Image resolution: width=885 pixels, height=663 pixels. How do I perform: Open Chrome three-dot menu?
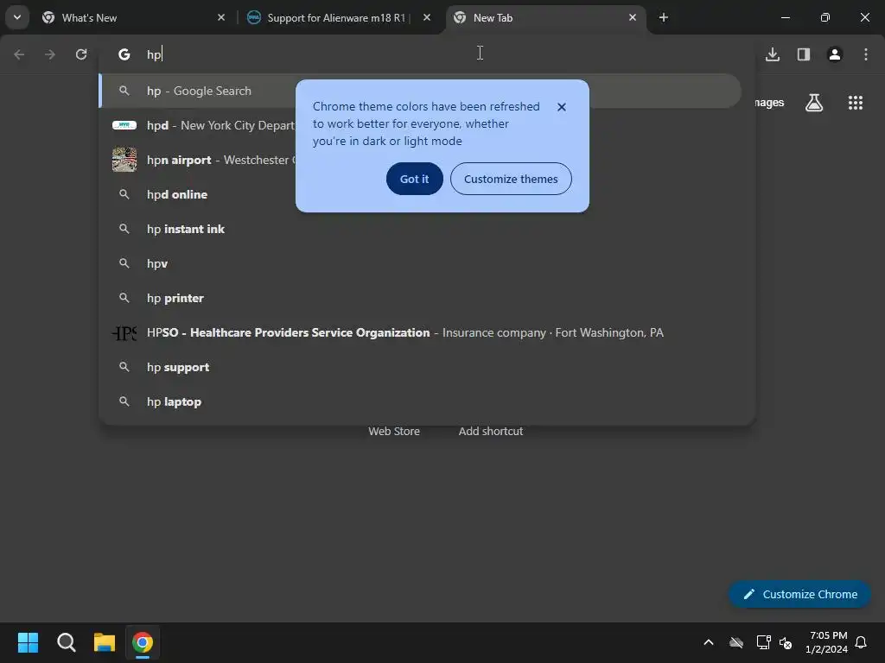click(866, 54)
